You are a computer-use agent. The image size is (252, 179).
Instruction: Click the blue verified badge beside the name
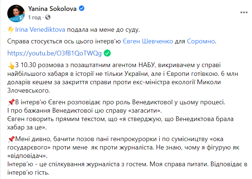(x=82, y=8)
